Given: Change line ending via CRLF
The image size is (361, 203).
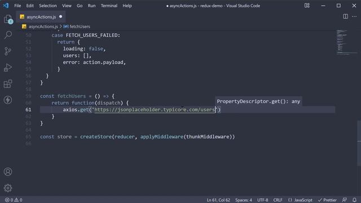Looking at the screenshot, I should [x=278, y=200].
